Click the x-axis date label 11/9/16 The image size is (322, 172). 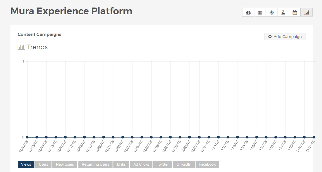pos(292,145)
